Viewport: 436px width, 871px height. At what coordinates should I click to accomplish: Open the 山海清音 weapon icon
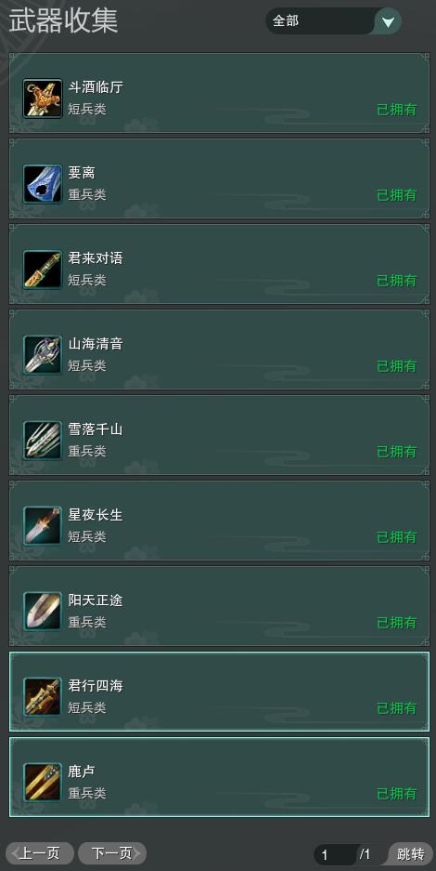click(43, 355)
